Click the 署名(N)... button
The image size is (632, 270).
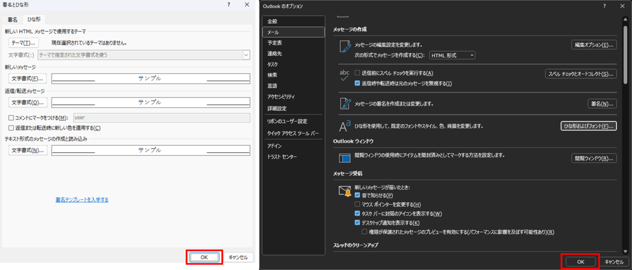(602, 104)
